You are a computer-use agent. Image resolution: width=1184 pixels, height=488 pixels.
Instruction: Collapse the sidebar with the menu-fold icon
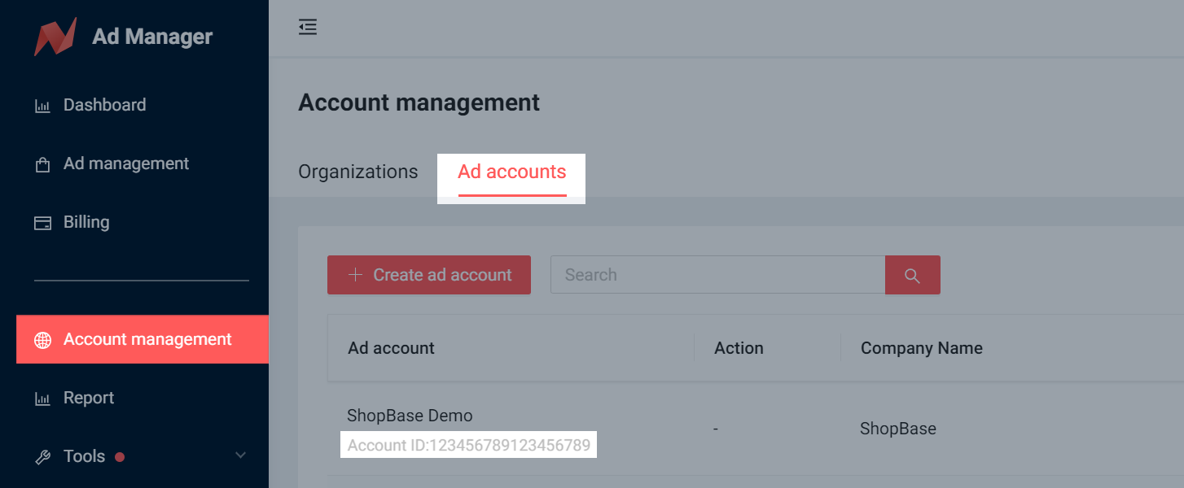pos(308,28)
